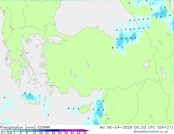Pick the legend swatch between 2 and 5

coord(24,130)
